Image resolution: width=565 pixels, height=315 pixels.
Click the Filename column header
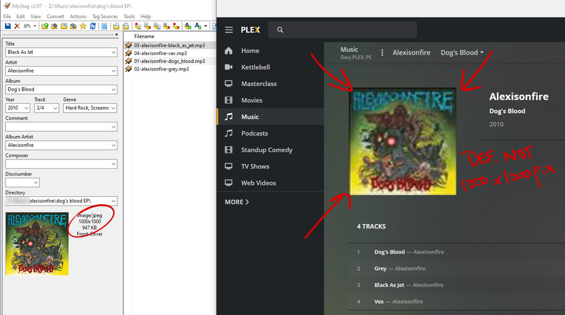pos(144,36)
